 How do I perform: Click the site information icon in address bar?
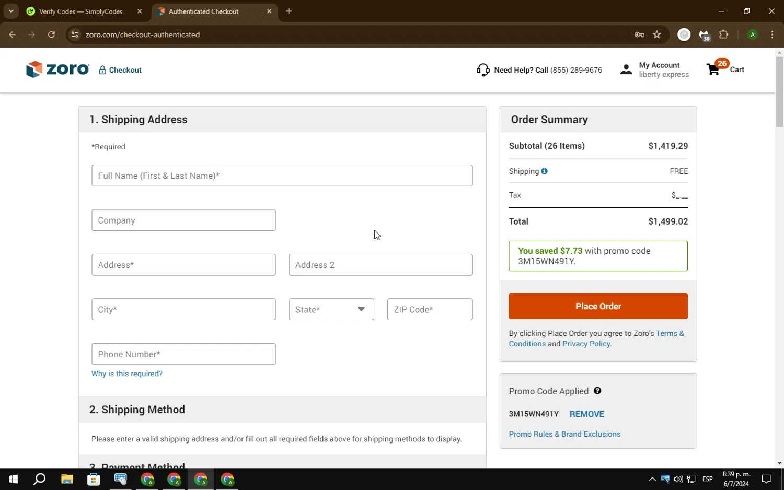[75, 34]
